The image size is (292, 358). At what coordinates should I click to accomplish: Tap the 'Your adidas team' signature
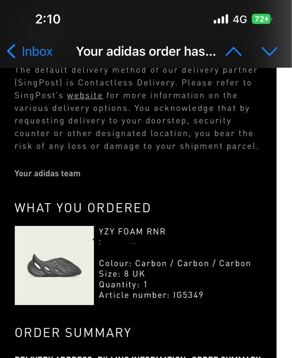(x=47, y=173)
